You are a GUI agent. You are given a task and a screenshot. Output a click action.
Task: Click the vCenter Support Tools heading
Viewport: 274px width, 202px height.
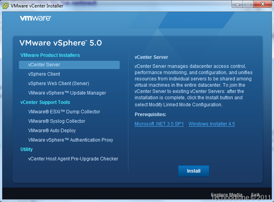tap(45, 102)
